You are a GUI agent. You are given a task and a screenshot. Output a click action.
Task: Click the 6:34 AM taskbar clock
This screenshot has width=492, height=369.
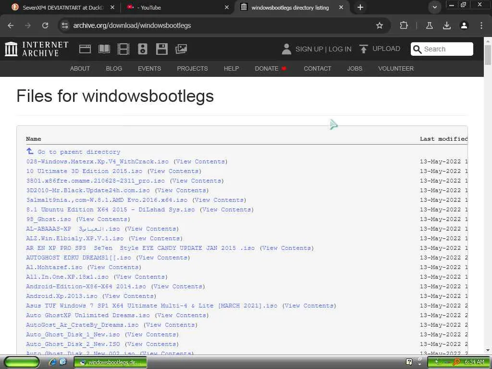pyautogui.click(x=474, y=362)
